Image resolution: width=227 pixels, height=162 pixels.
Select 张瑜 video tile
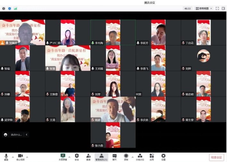22,58
